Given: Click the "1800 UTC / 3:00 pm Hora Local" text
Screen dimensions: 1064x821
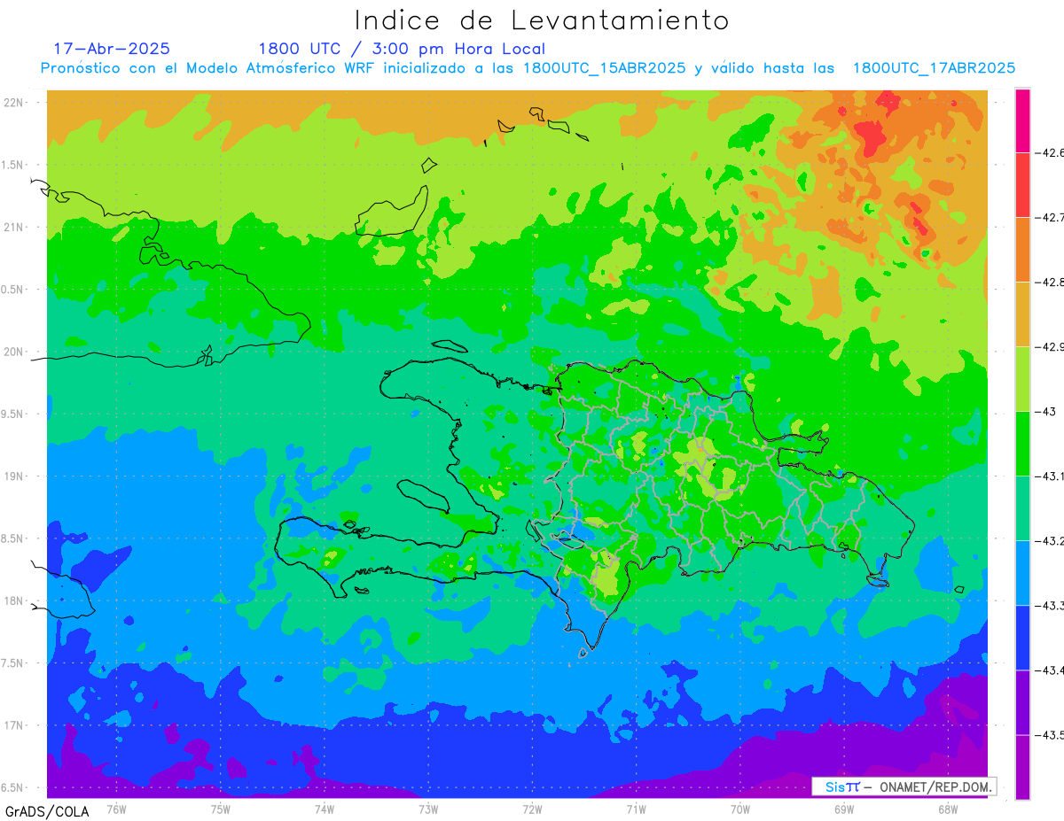Looking at the screenshot, I should 402,49.
